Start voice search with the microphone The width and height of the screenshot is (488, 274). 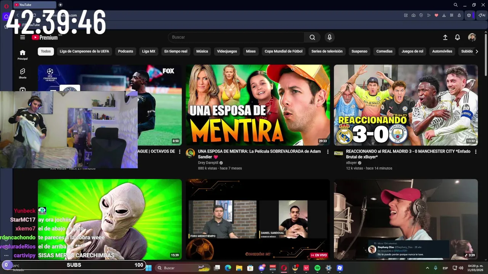click(329, 37)
